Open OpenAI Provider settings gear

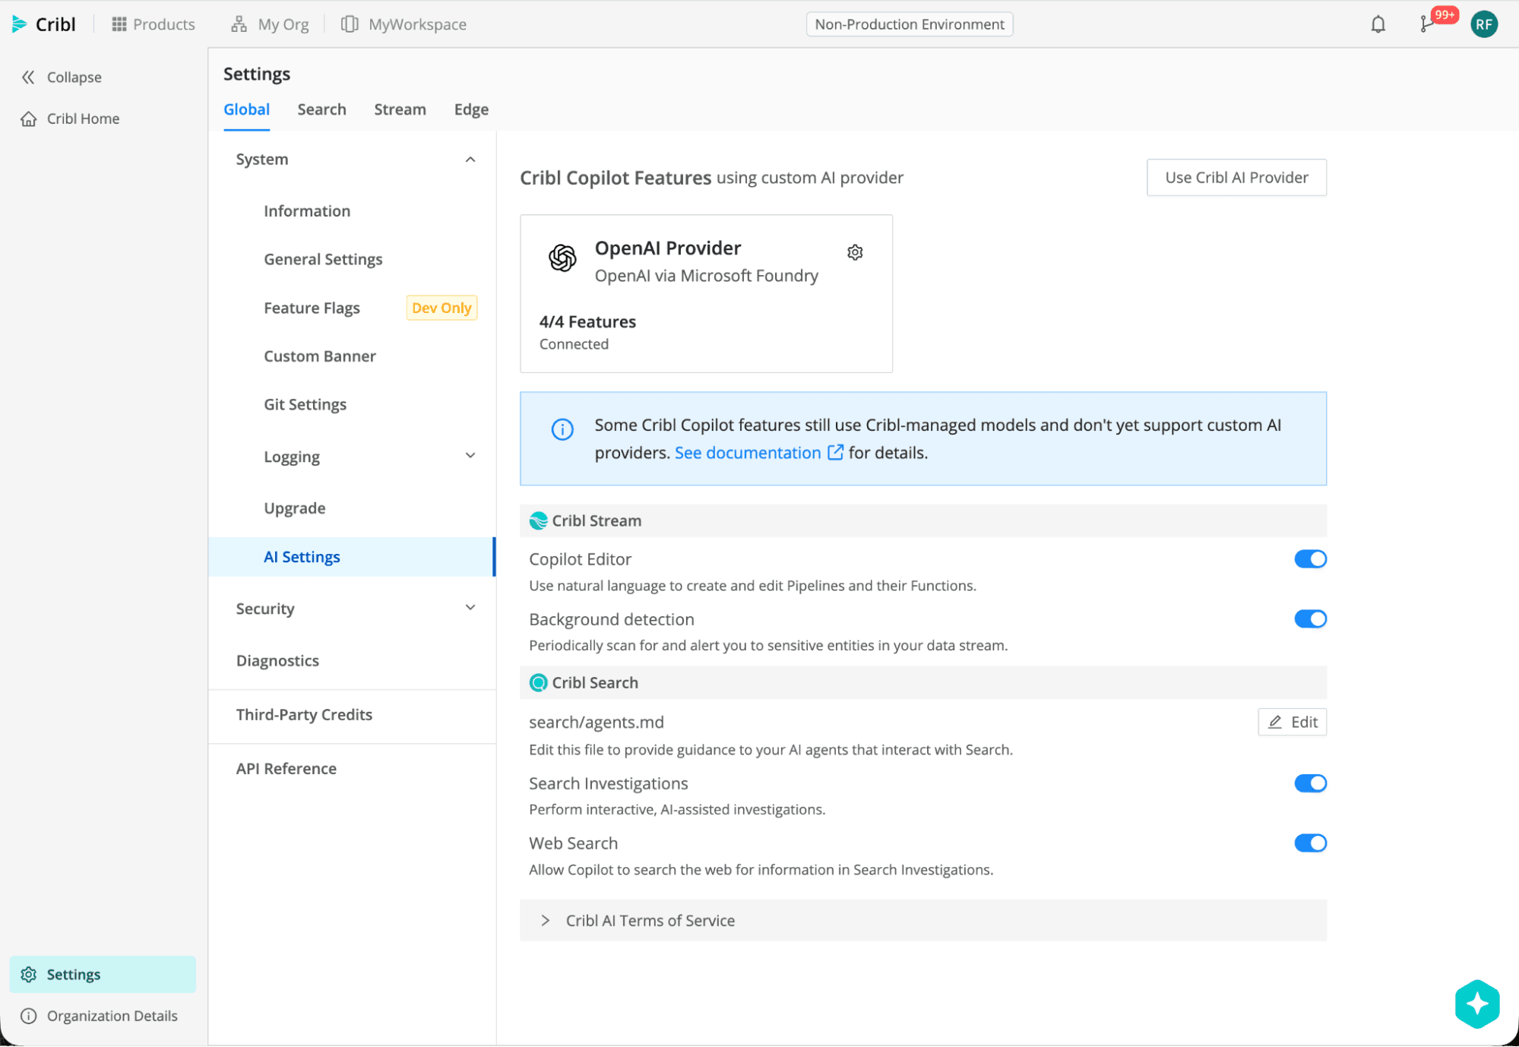(855, 252)
